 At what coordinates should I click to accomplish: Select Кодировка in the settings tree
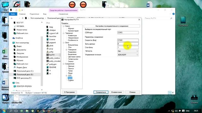coord(72,52)
